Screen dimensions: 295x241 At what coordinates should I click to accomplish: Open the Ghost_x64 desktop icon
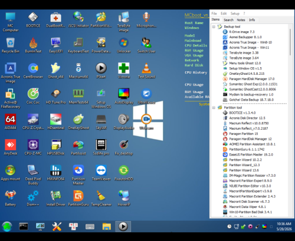(x=56, y=71)
